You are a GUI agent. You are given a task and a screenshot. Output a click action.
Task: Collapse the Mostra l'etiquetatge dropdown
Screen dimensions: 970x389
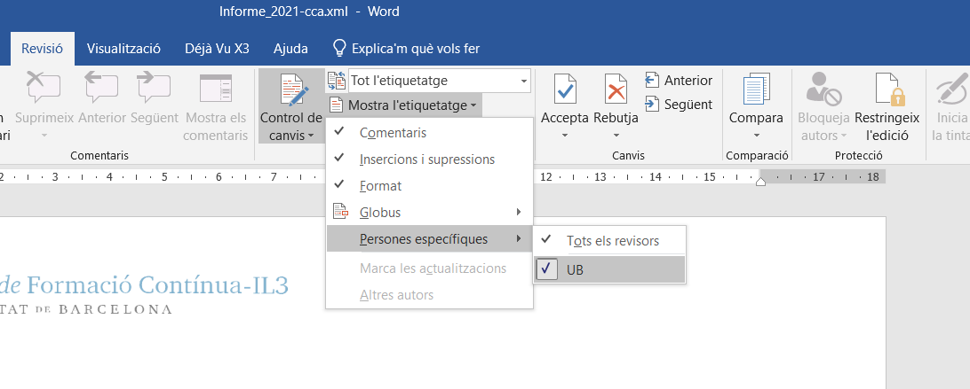click(x=405, y=105)
